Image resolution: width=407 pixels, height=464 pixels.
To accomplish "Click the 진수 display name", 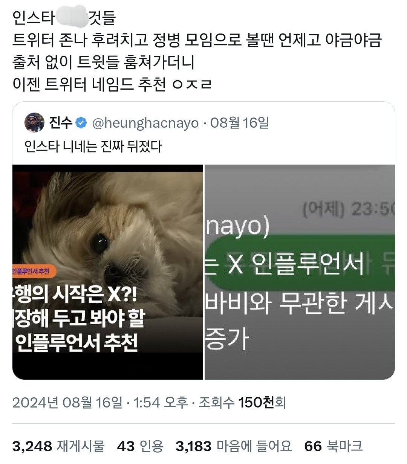I will pos(61,123).
